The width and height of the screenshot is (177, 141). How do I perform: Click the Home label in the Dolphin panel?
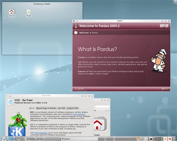[x=97, y=135]
